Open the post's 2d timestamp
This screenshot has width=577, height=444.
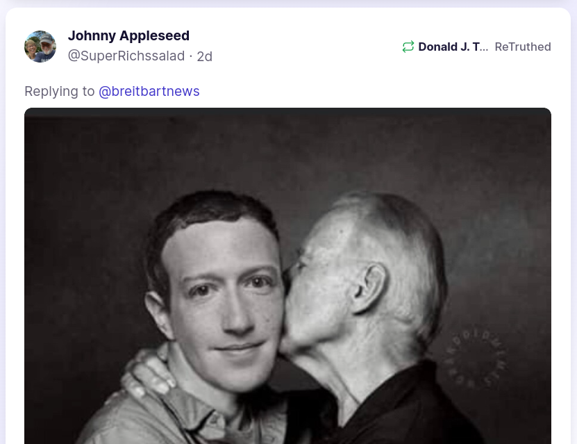pos(205,56)
